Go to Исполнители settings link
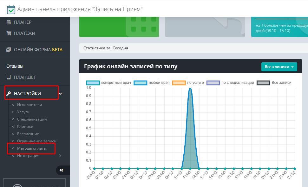The width and height of the screenshot is (308, 187). (29, 105)
